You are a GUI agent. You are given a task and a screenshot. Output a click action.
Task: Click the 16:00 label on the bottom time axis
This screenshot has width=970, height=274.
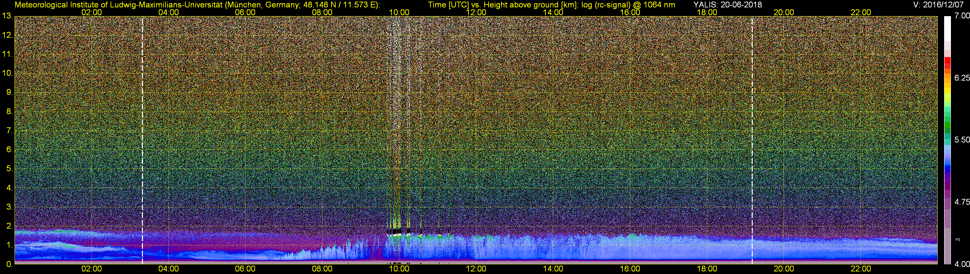(630, 269)
